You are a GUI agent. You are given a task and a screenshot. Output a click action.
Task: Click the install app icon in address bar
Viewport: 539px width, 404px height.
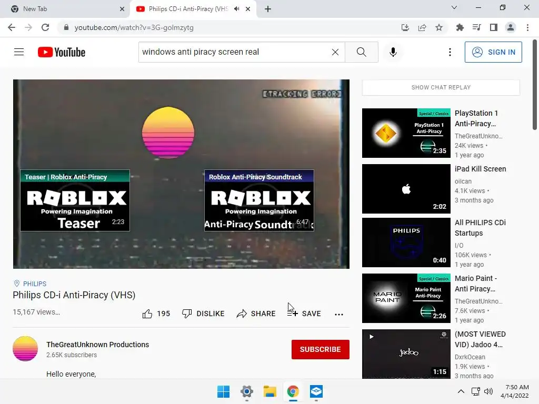[x=405, y=27]
